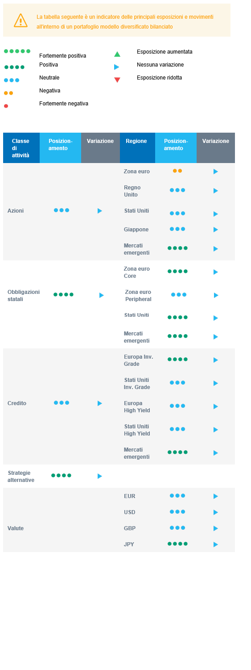Click the Zona euro Peripheral region label
This screenshot has width=251, height=670.
coord(138,296)
